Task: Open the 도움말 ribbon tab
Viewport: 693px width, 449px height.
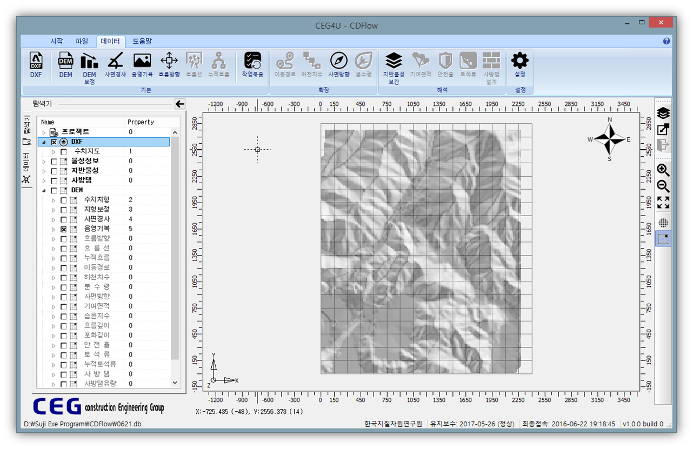Action: (x=142, y=41)
